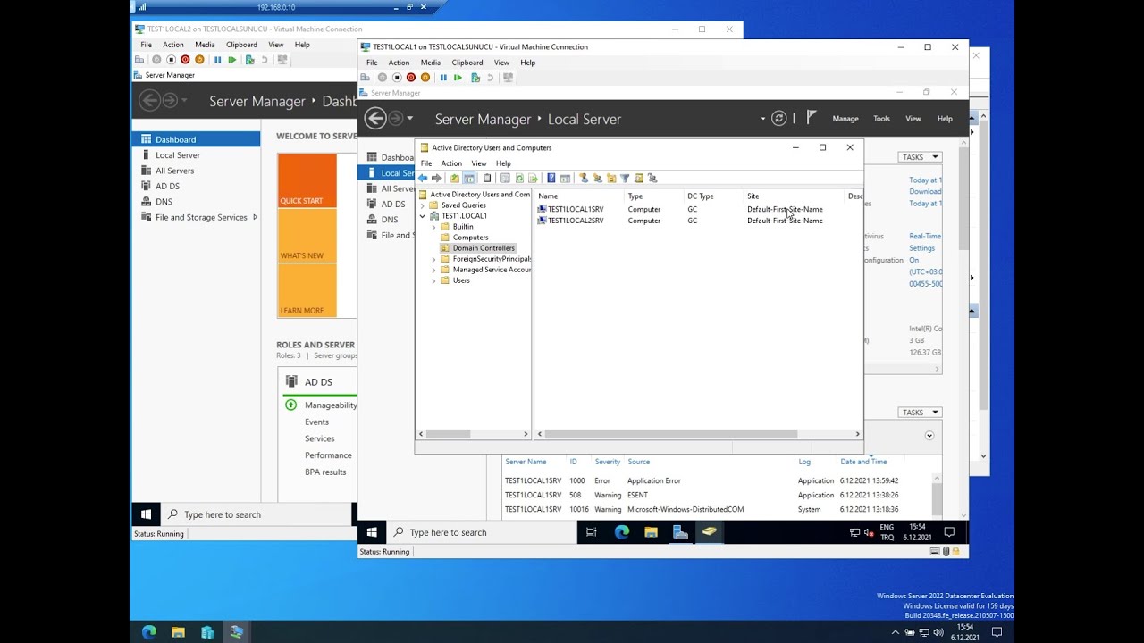Open Manage menu in Server Manager
Image resolution: width=1144 pixels, height=643 pixels.
click(x=845, y=119)
